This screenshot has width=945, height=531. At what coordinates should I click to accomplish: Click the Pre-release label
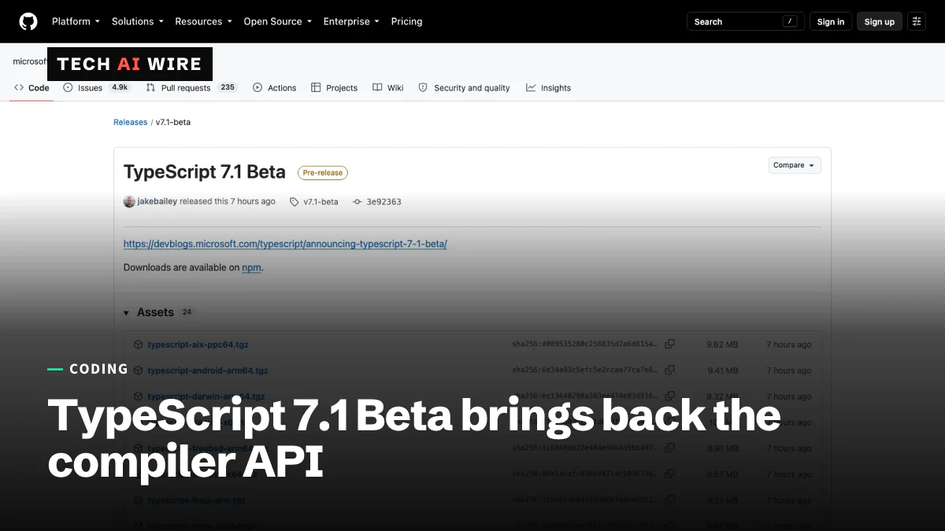tap(322, 173)
